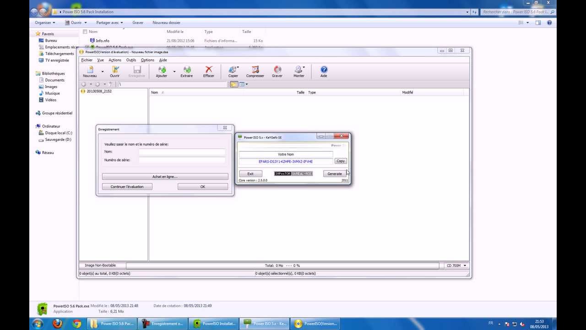Click the Explorer help question mark icon
The height and width of the screenshot is (330, 586).
[x=549, y=22]
